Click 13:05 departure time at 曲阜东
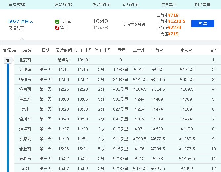221x172 pixels. [83, 99]
